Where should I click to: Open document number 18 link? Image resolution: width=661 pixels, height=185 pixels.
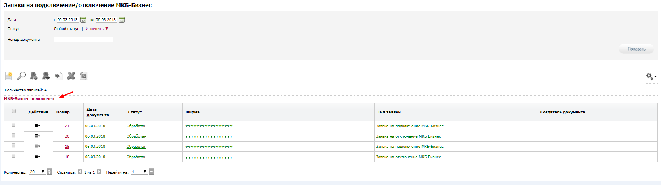pos(67,157)
